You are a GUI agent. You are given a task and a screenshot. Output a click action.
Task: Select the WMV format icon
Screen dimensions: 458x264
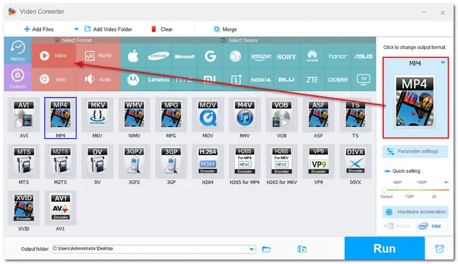click(134, 114)
